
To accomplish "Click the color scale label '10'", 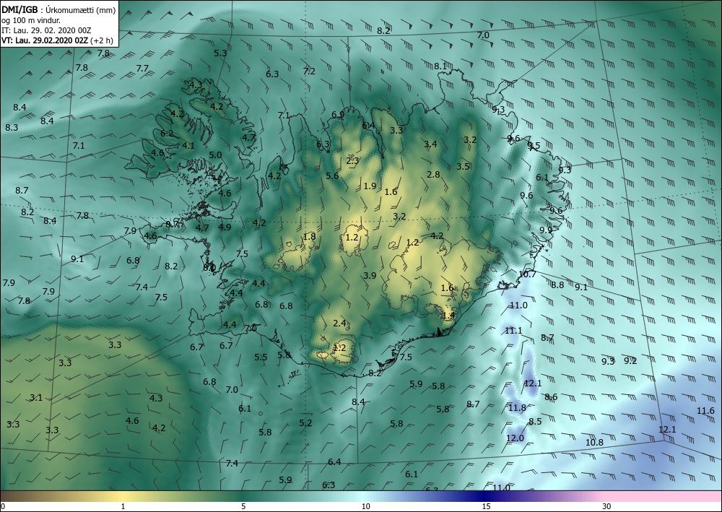I will (365, 506).
